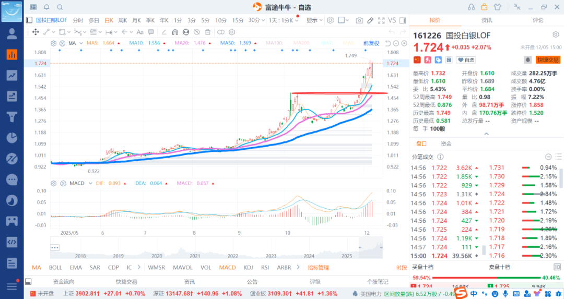Screen dimensions: 564x299
Task: Switch to the 周K weekly chart tab
Action: [x=123, y=20]
